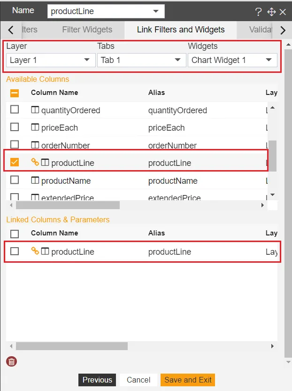Click column icon beside linked productLine
This screenshot has width=292, height=391.
point(45,251)
